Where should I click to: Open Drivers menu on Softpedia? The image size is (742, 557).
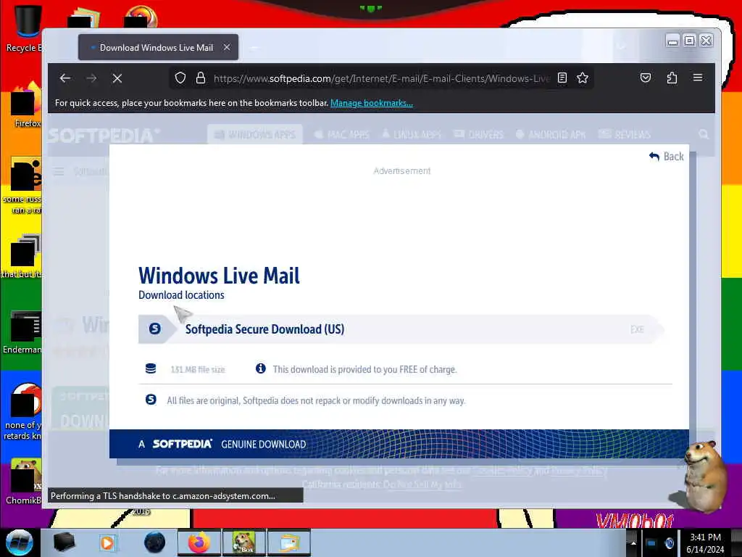coord(478,135)
